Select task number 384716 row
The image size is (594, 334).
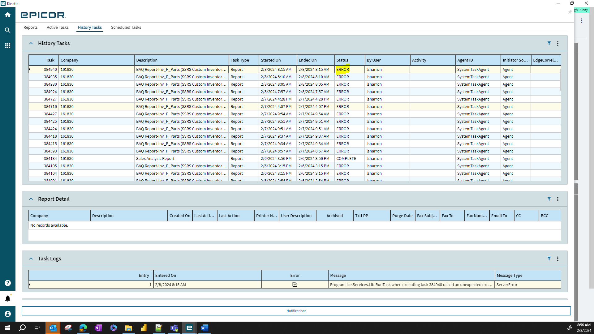pyautogui.click(x=295, y=107)
